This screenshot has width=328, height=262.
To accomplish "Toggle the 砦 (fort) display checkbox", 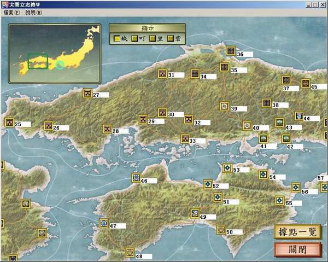I will click(x=171, y=39).
